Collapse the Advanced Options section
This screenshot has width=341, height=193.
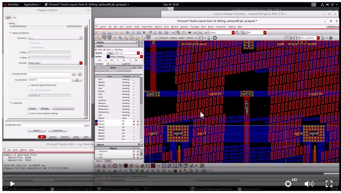tap(11, 33)
